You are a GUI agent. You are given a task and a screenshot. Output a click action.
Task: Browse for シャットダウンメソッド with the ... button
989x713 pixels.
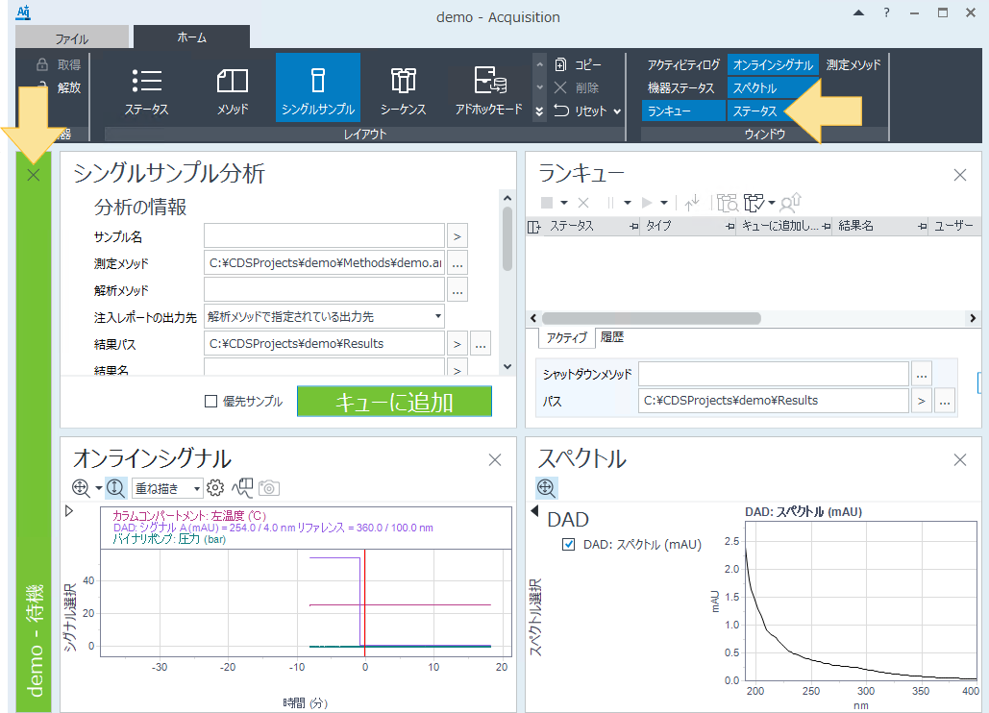coord(922,375)
